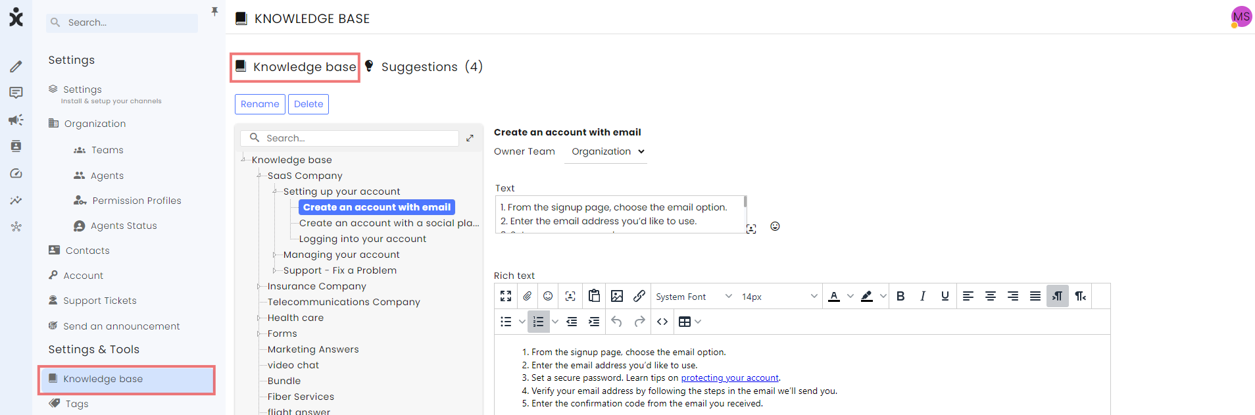Open the System Font dropdown

pos(694,297)
